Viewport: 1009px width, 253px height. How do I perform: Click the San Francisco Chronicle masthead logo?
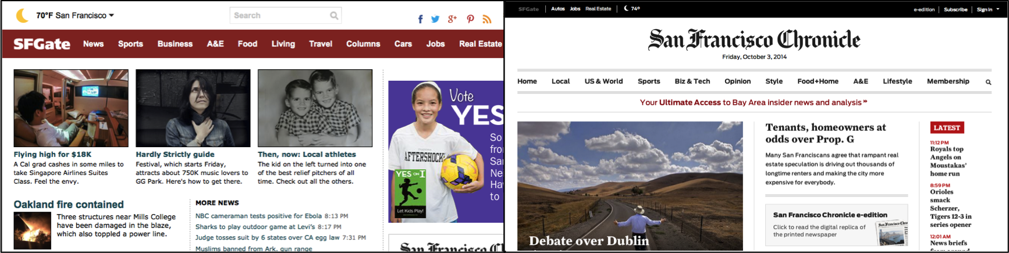click(x=754, y=40)
